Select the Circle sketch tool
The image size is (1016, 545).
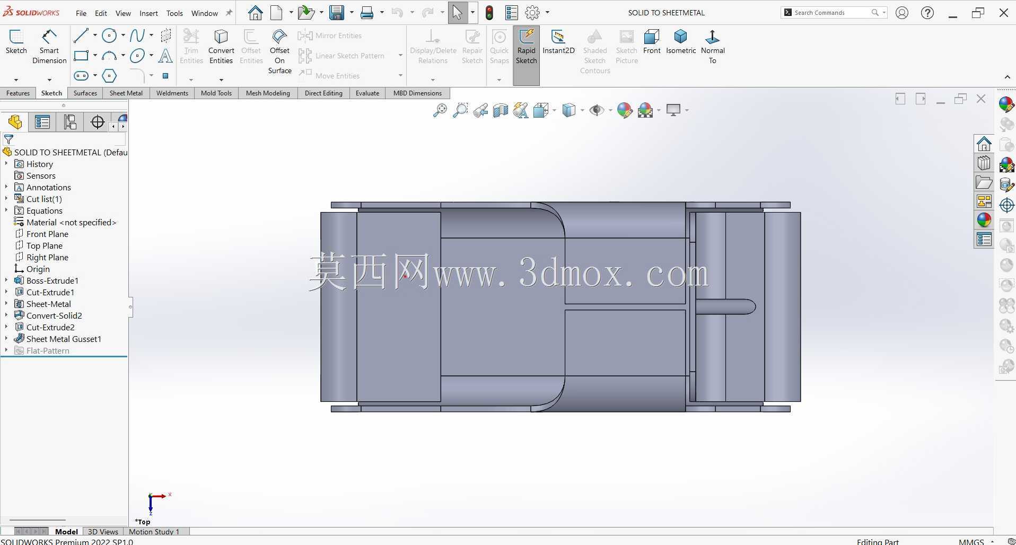point(109,36)
